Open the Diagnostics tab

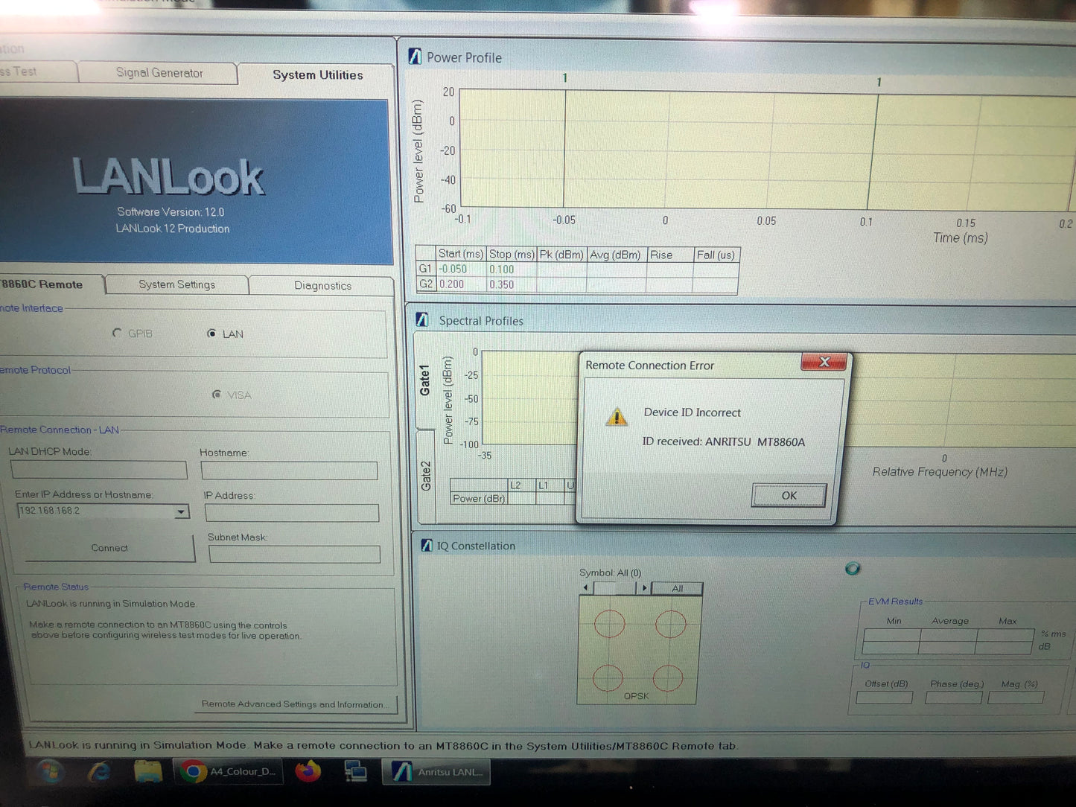click(322, 286)
